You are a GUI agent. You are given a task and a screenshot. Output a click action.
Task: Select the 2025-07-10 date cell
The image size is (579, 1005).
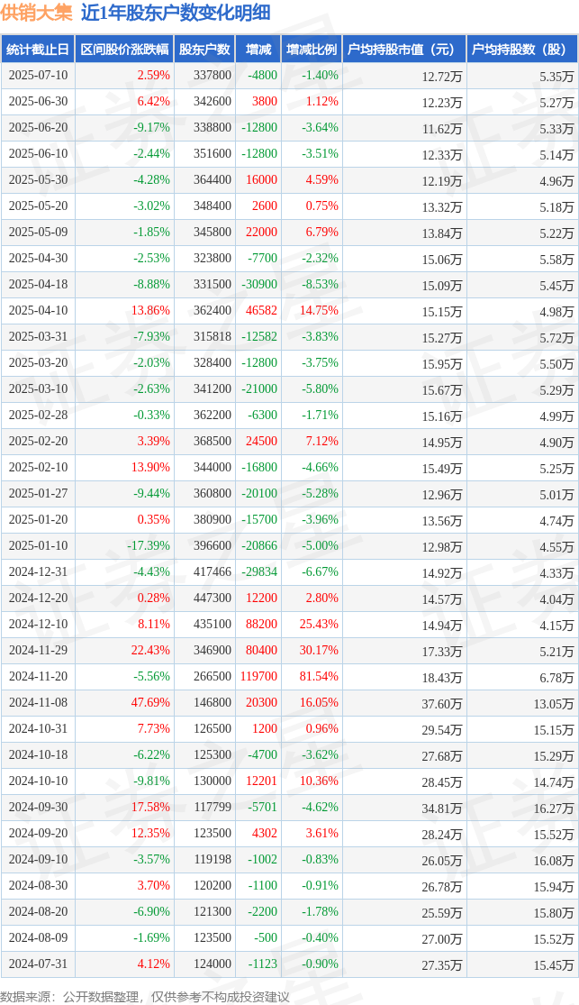38,76
